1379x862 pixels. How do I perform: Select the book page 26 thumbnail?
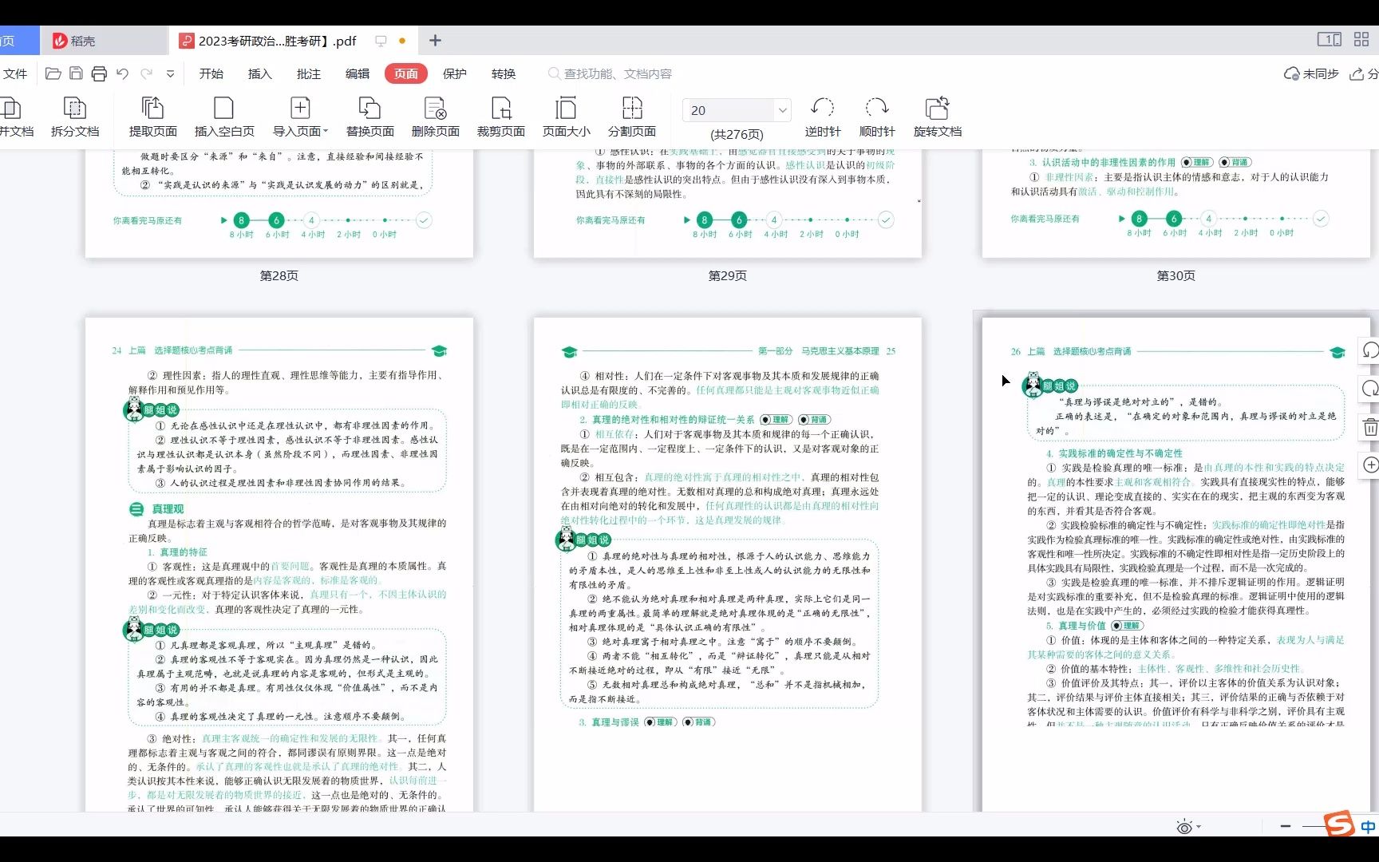click(x=1176, y=565)
